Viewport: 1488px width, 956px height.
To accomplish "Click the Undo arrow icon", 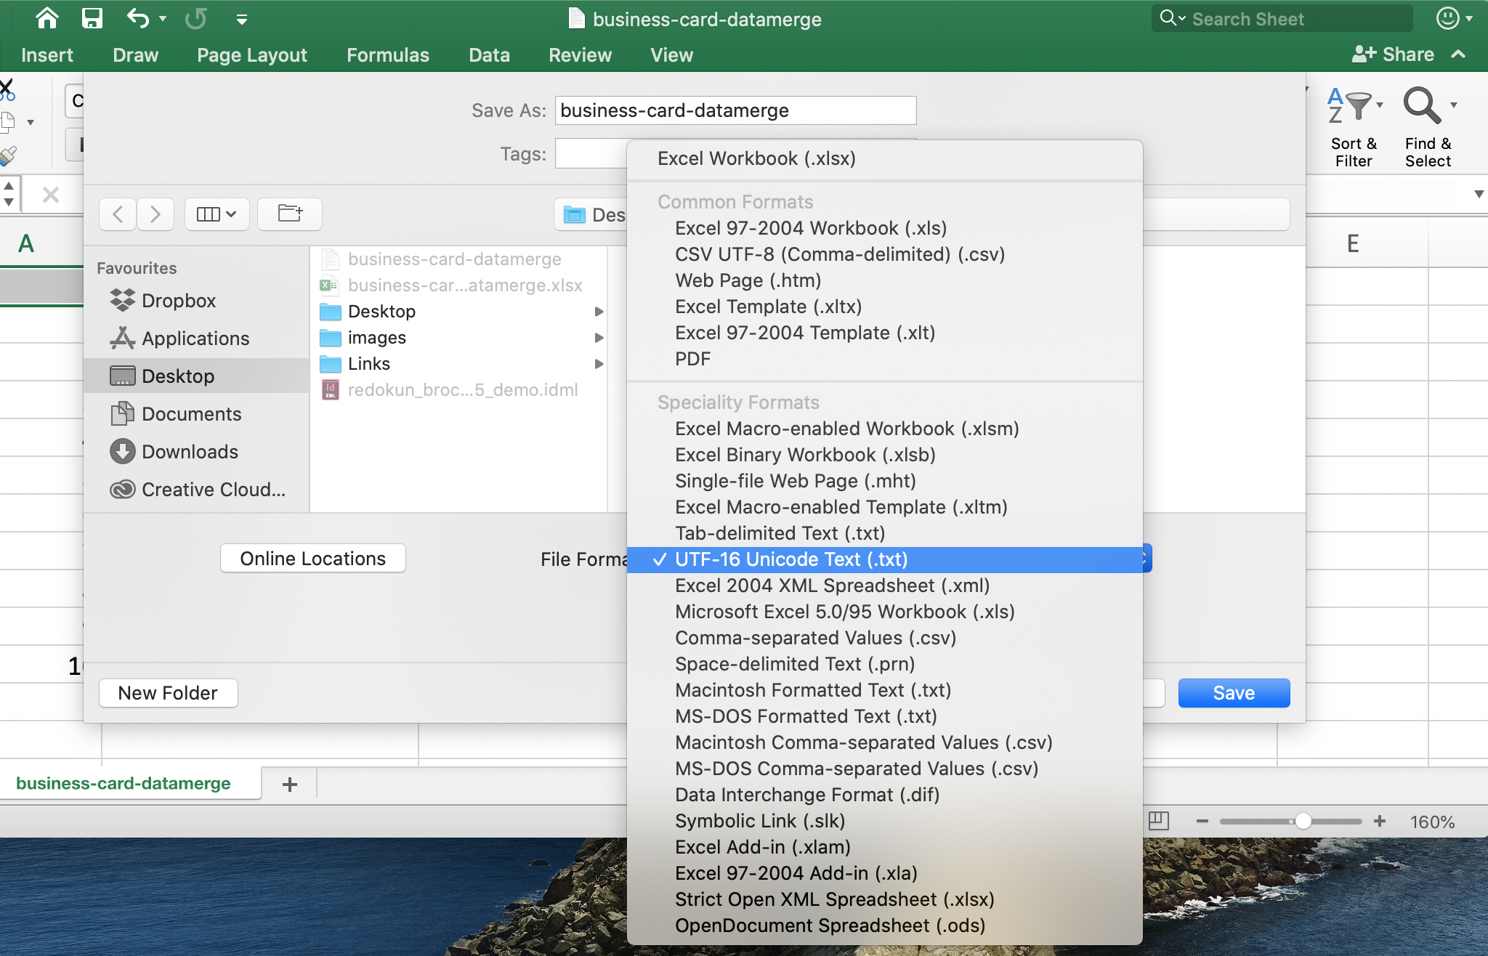I will [x=138, y=18].
